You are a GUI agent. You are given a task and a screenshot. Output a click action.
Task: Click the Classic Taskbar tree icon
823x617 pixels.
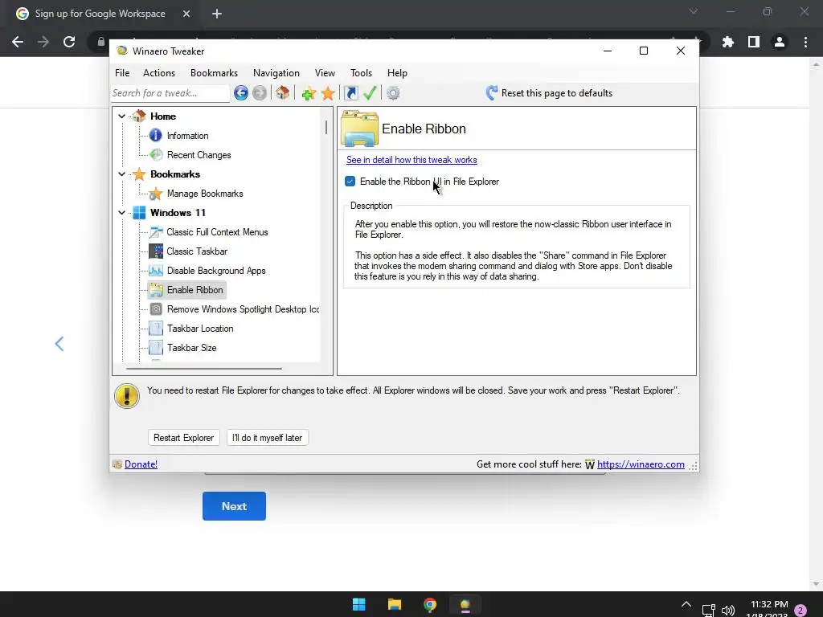pos(156,251)
